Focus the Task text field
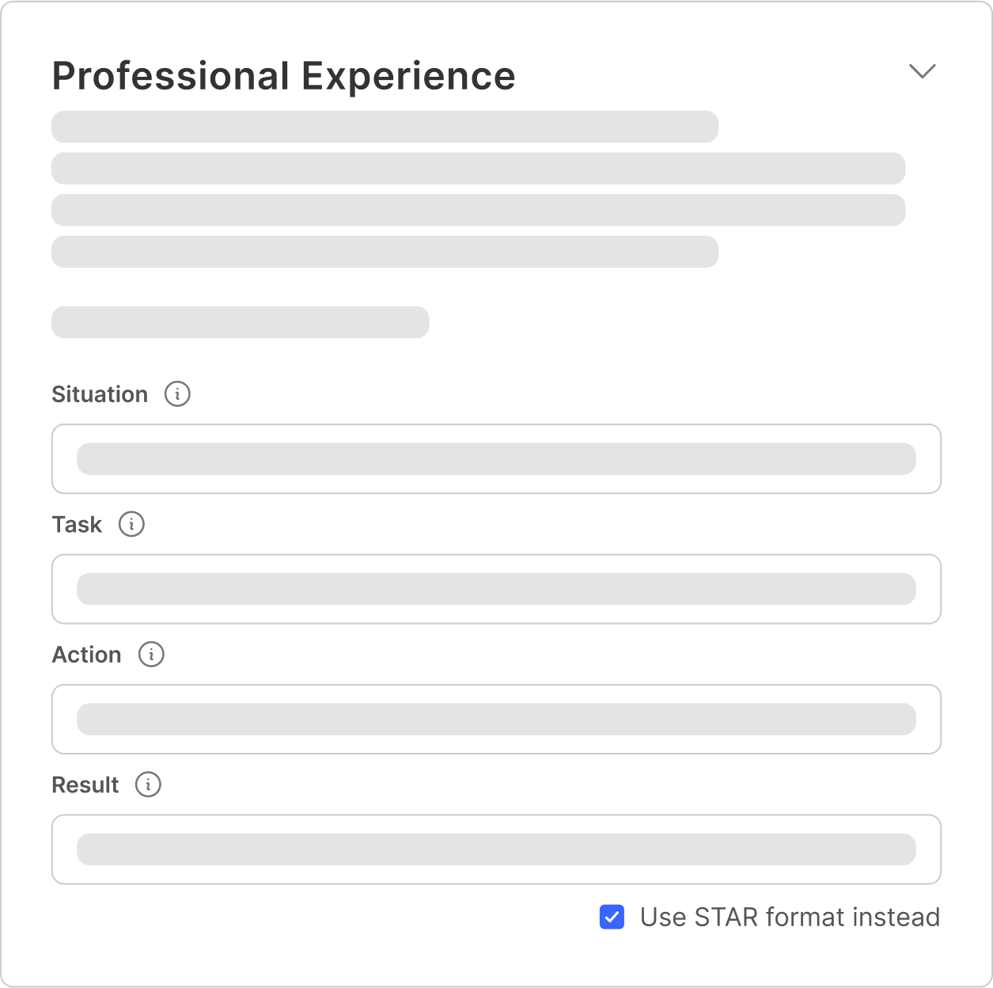This screenshot has width=993, height=988. (x=496, y=589)
